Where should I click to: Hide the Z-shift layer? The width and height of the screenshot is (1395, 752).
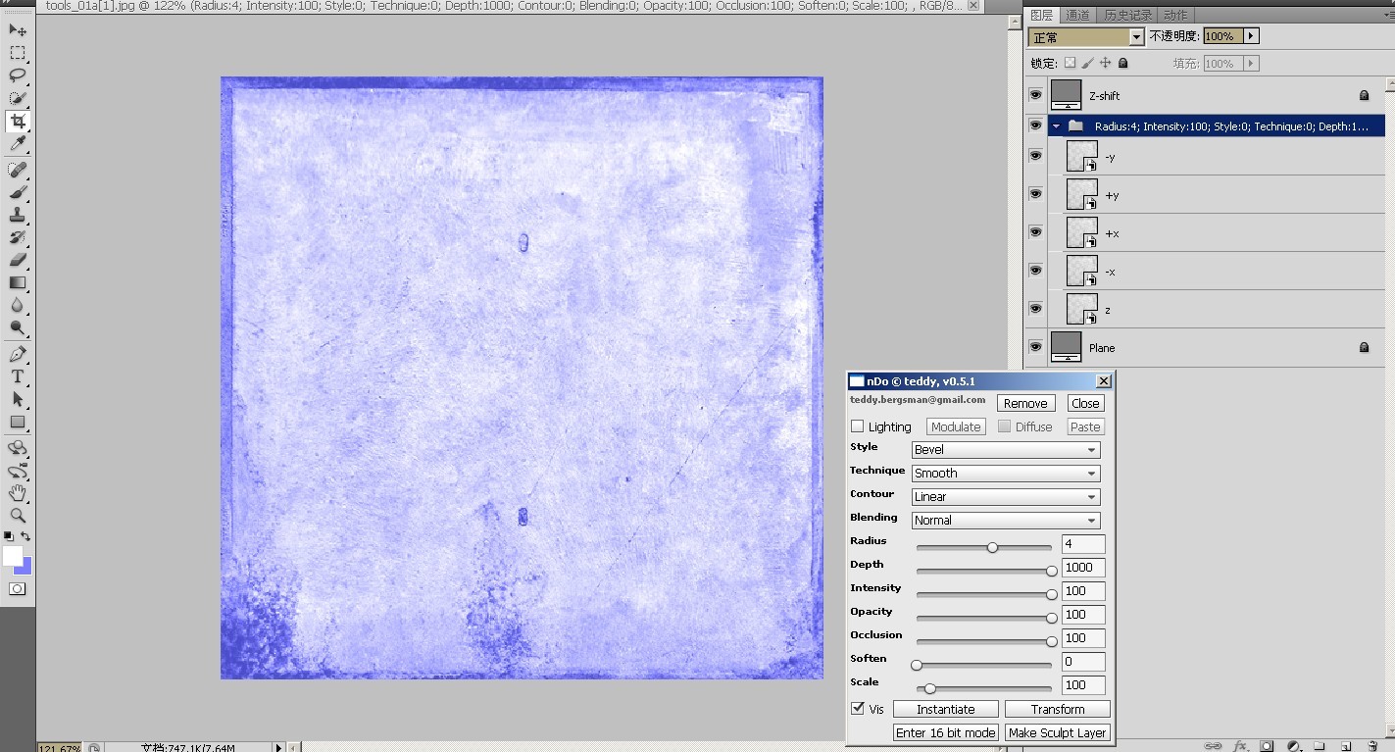point(1034,94)
